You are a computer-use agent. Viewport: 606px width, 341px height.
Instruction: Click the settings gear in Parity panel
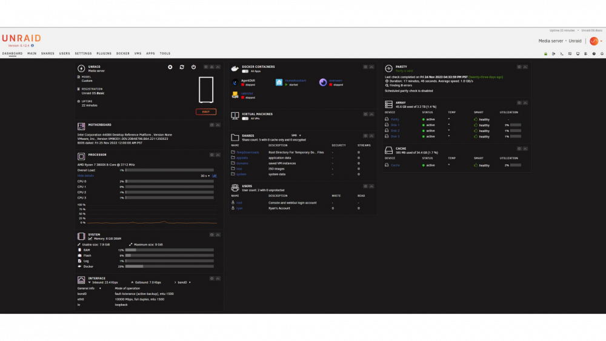(x=519, y=67)
